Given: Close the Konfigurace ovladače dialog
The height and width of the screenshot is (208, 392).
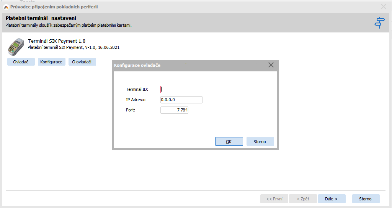Looking at the screenshot, I should point(271,65).
